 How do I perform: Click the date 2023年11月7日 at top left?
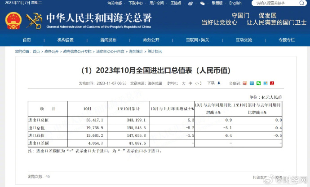coord(18,3)
